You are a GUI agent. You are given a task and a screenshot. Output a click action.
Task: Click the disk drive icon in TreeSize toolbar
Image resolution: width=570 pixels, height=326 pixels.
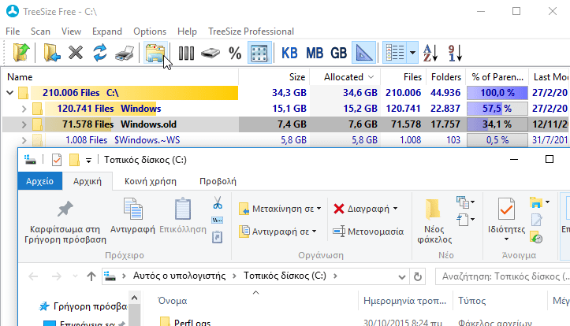210,54
